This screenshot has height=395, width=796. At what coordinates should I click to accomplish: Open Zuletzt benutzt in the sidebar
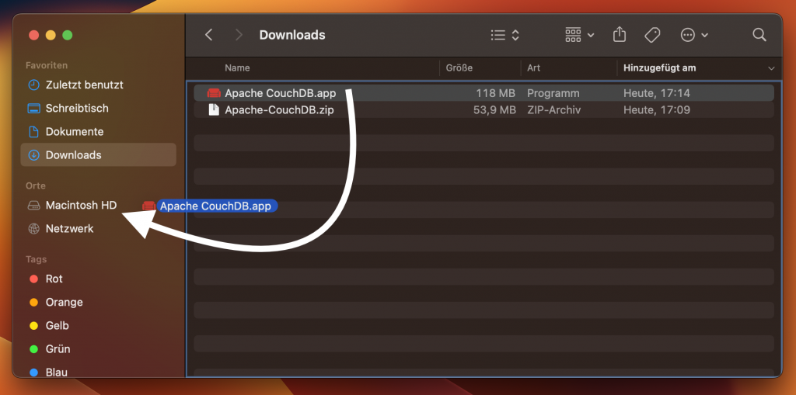(x=98, y=85)
